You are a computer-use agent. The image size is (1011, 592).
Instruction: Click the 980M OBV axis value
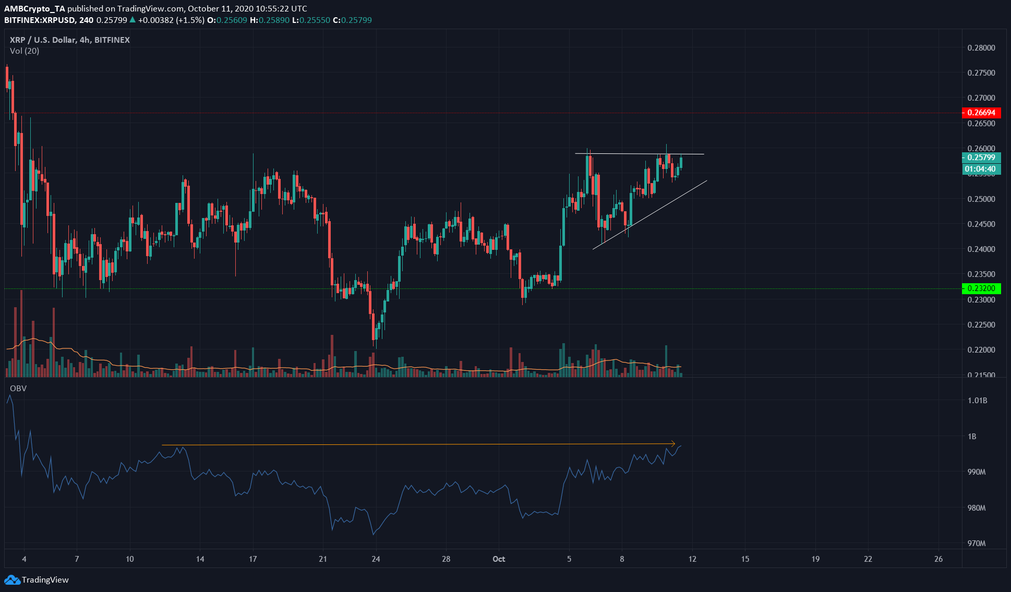coord(977,508)
